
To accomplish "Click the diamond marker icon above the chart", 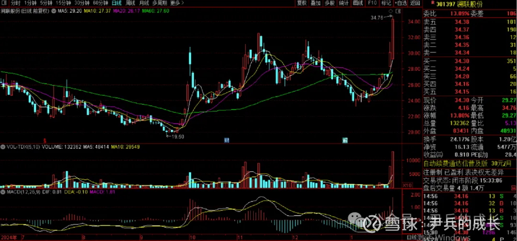I will [390, 11].
